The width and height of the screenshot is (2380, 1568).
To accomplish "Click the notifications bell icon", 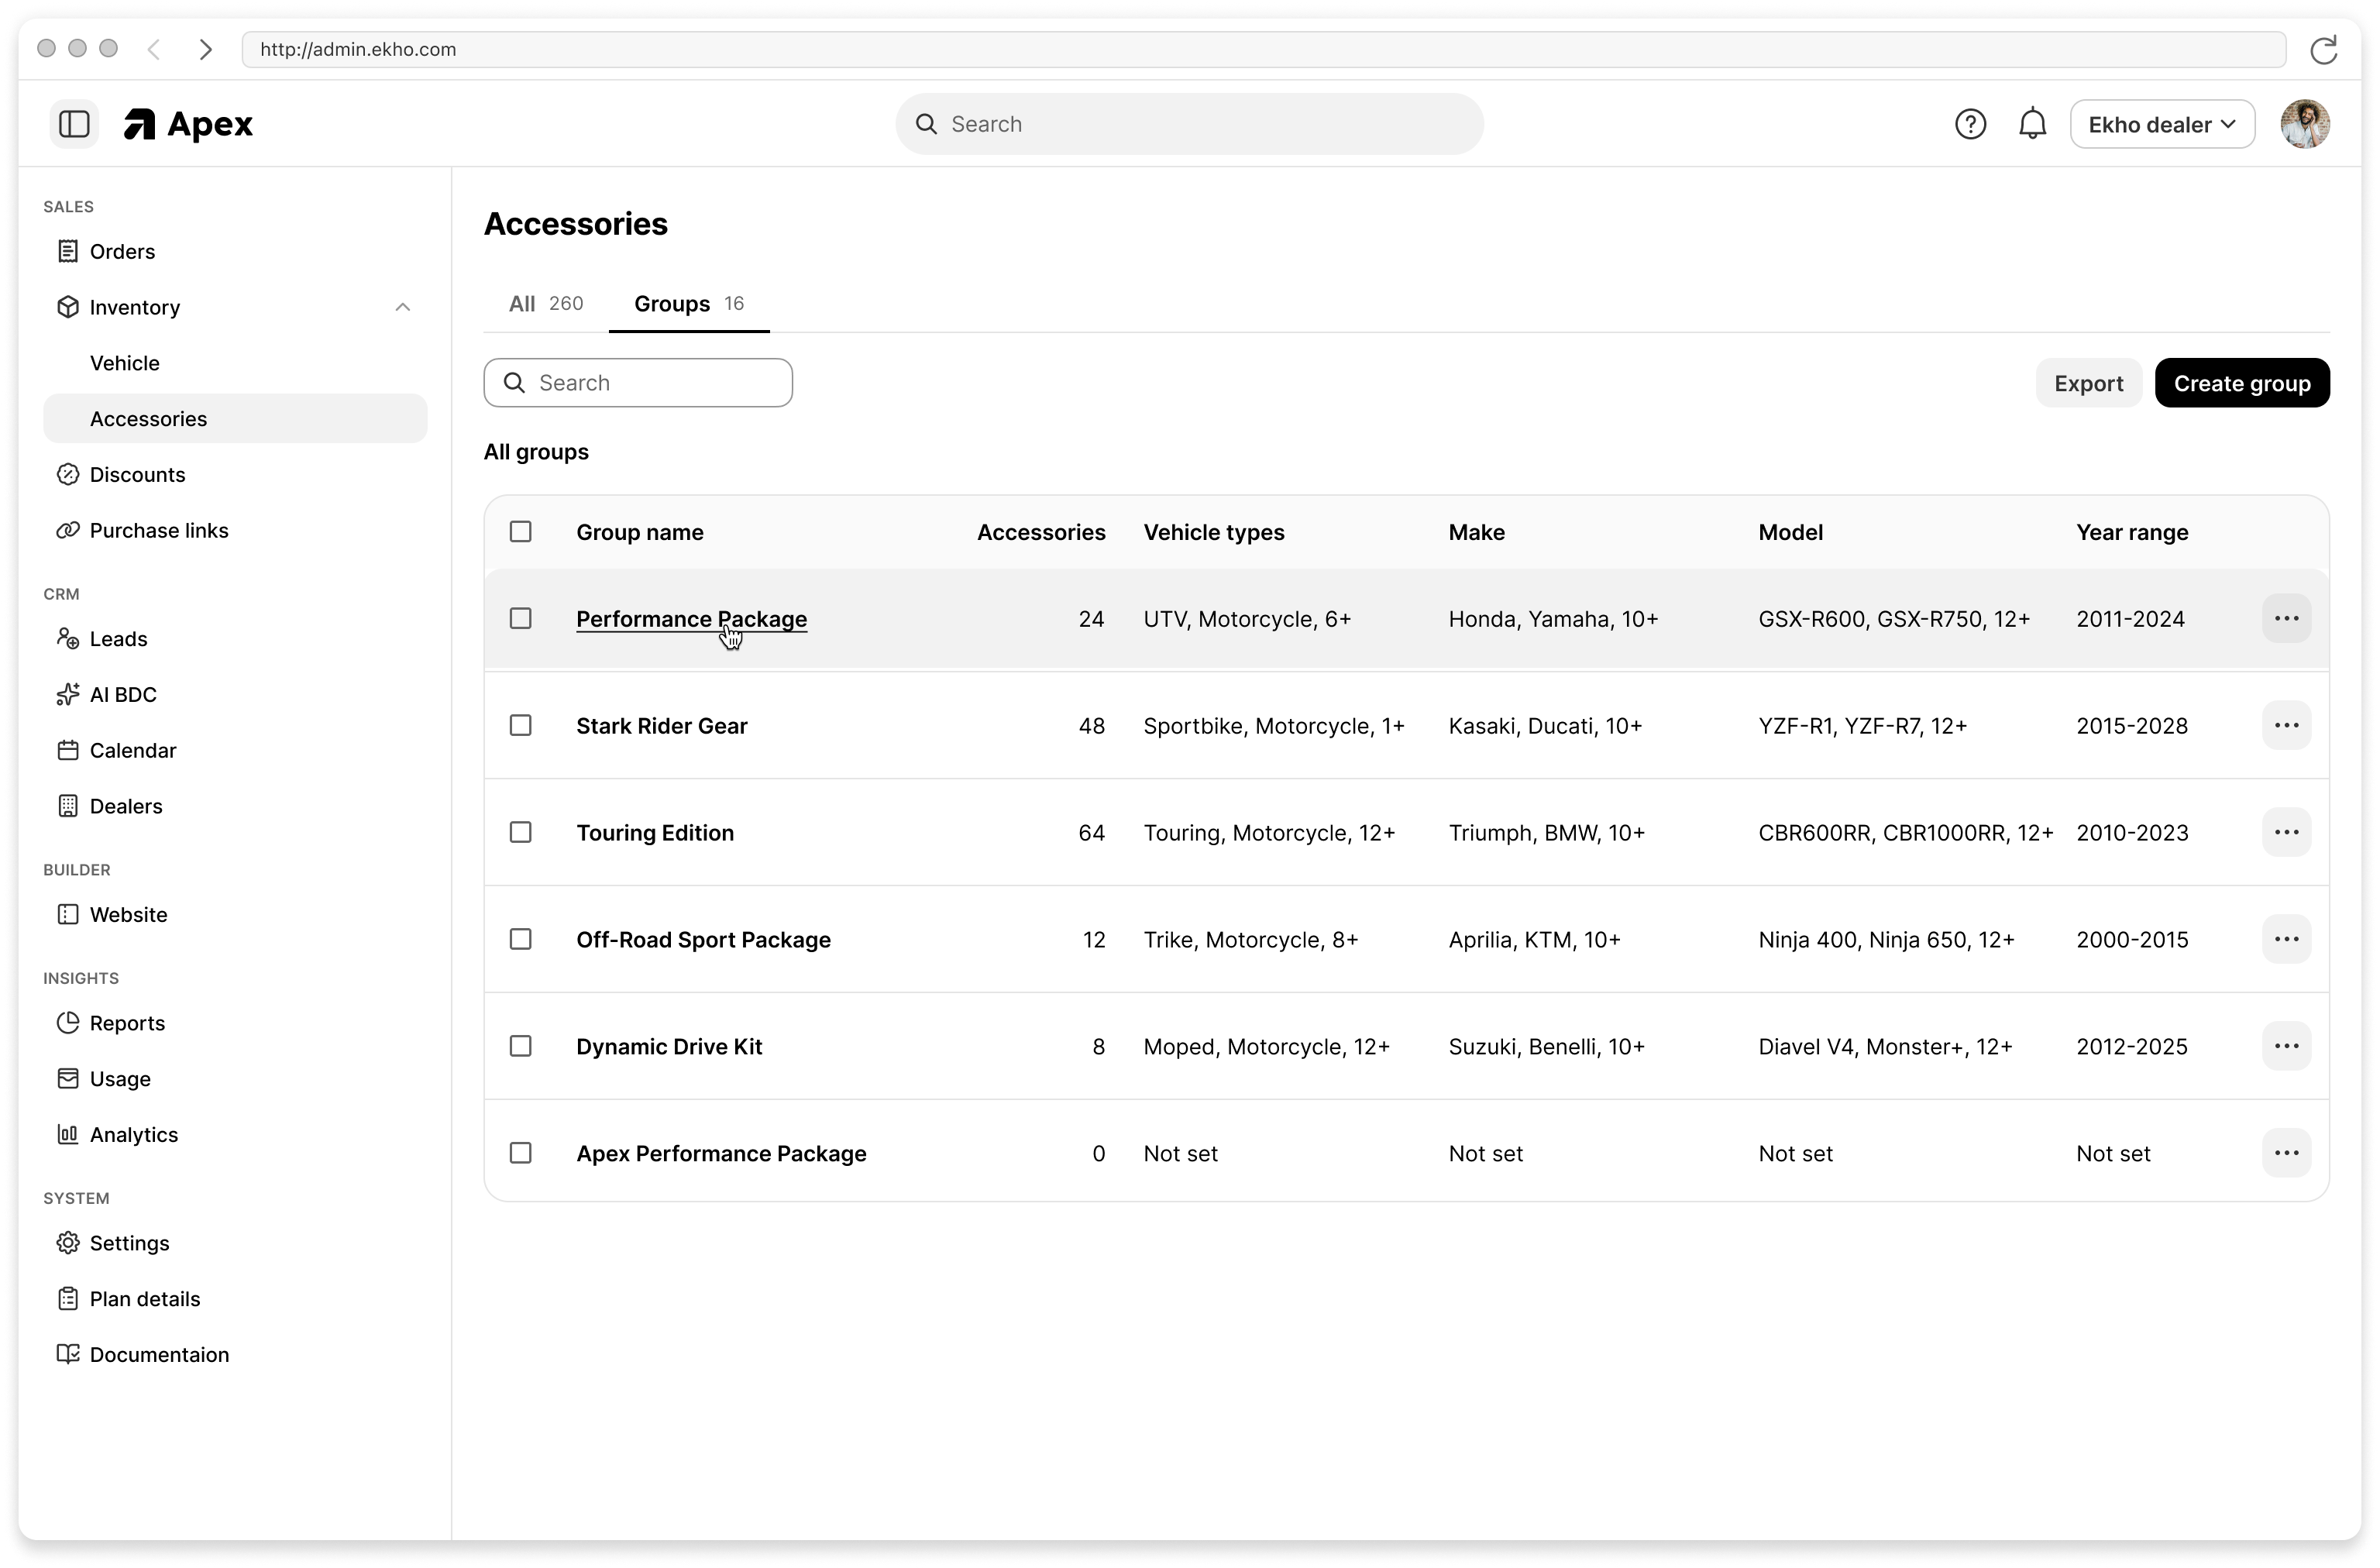I will pos(2032,123).
